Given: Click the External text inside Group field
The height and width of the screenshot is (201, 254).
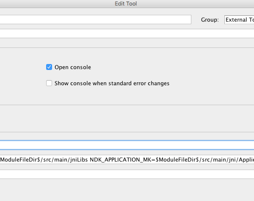Looking at the screenshot, I should pos(236,20).
